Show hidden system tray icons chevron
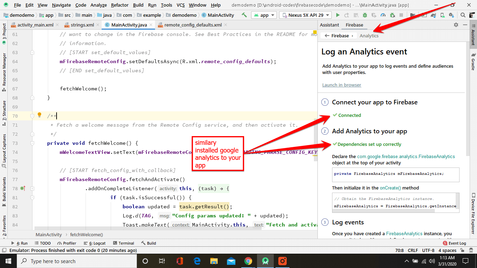The height and width of the screenshot is (268, 477). click(406, 261)
